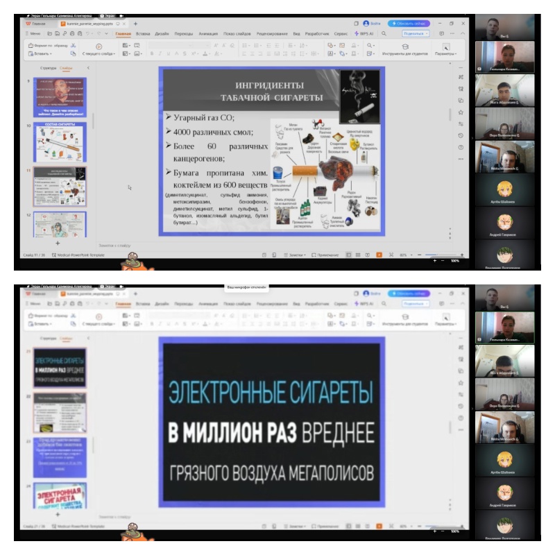Switch to normal view in upper status bar

349,255
